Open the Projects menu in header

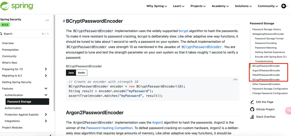[198, 6]
